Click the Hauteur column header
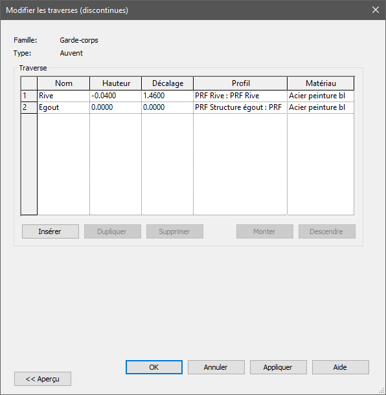The width and height of the screenshot is (386, 395). pos(115,83)
